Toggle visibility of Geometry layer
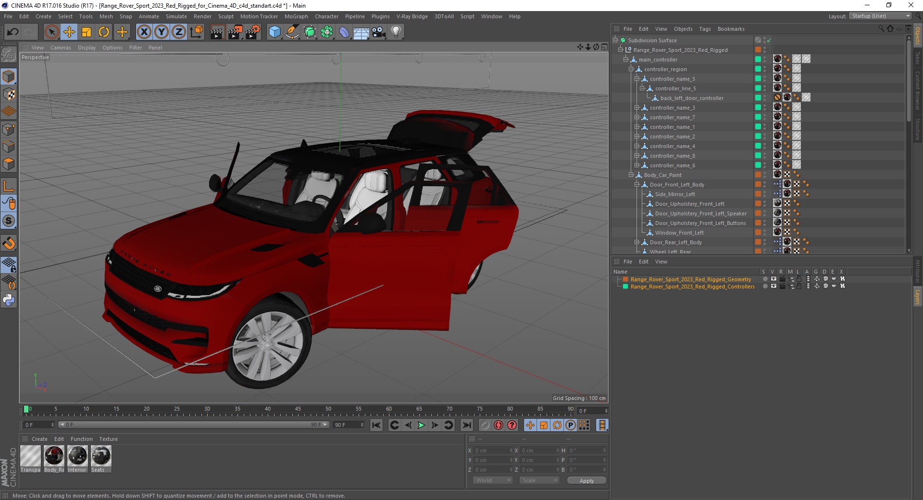Viewport: 923px width, 500px height. tap(773, 279)
